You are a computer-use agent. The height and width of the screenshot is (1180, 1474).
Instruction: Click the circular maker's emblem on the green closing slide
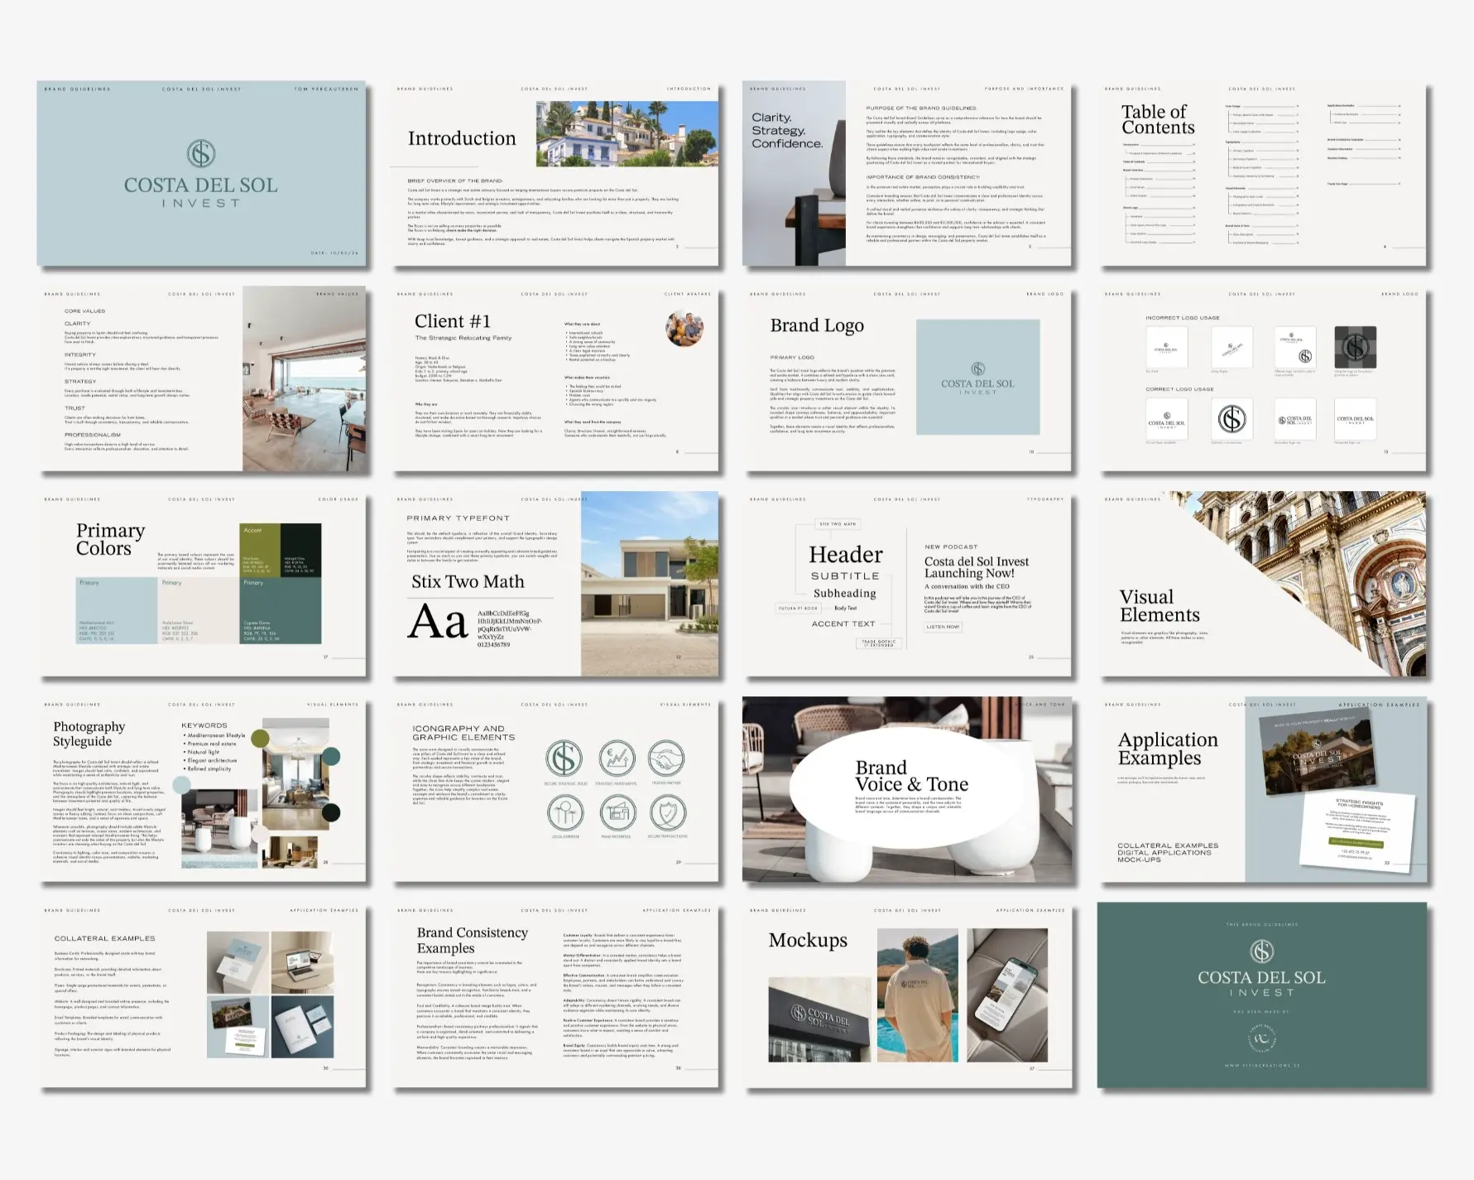click(x=1261, y=1038)
